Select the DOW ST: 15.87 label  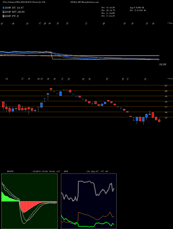[14, 8]
